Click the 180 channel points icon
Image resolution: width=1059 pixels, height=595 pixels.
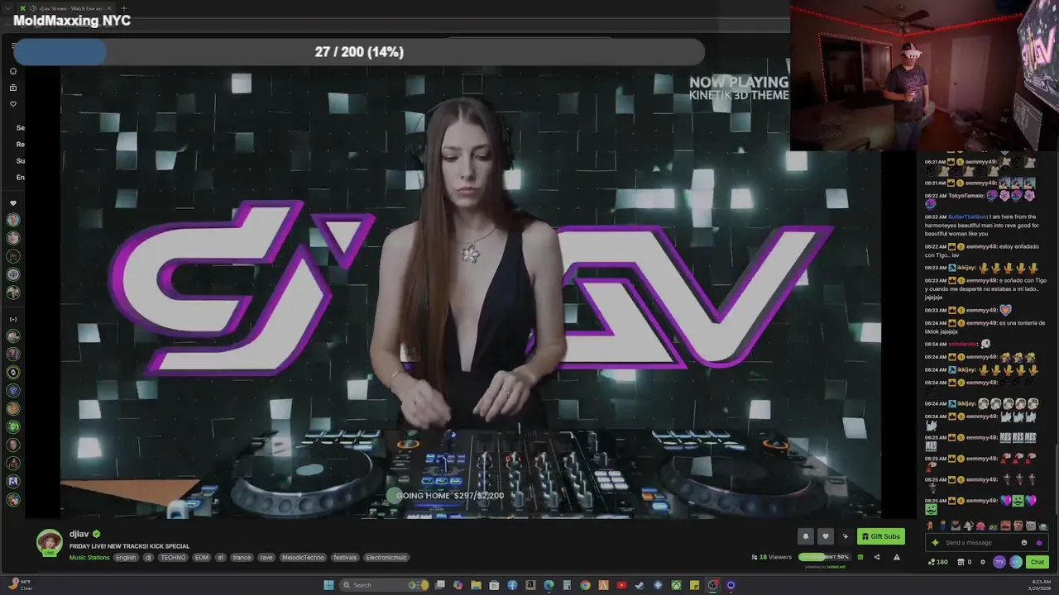pos(937,562)
